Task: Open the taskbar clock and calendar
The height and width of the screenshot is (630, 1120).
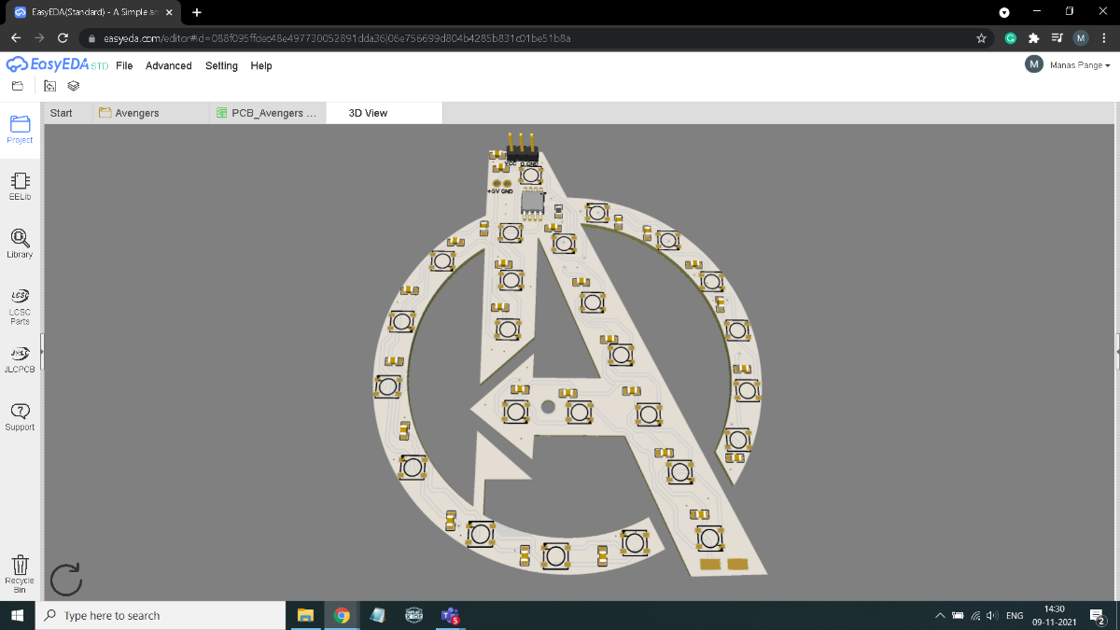Action: [x=1055, y=615]
